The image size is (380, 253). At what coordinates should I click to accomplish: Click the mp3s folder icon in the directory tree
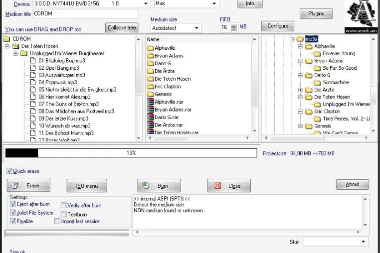300,39
